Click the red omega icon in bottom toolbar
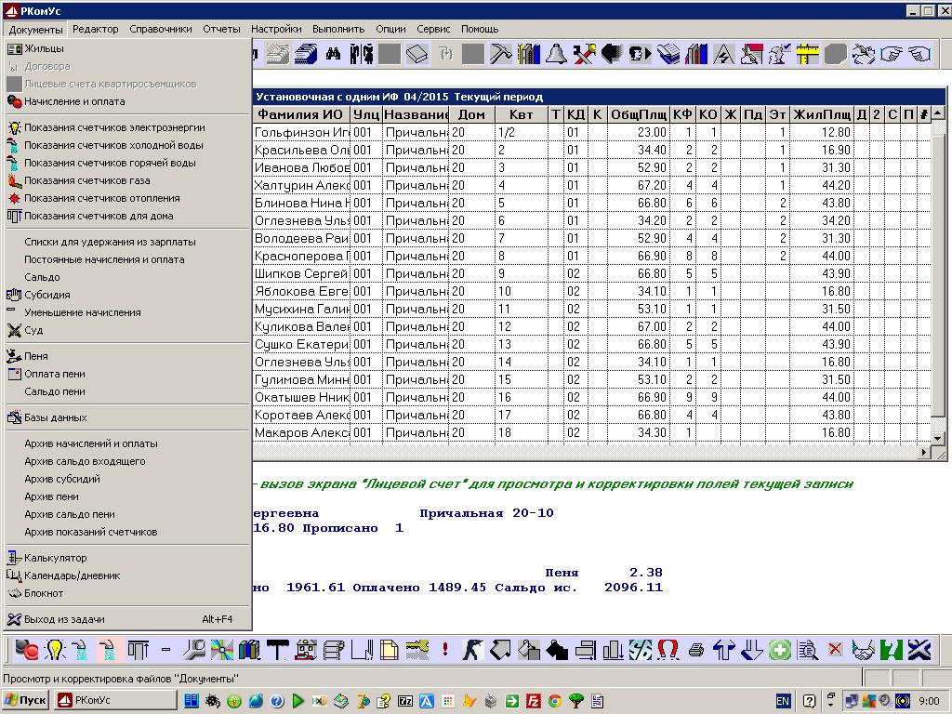The height and width of the screenshot is (714, 952). click(x=668, y=649)
